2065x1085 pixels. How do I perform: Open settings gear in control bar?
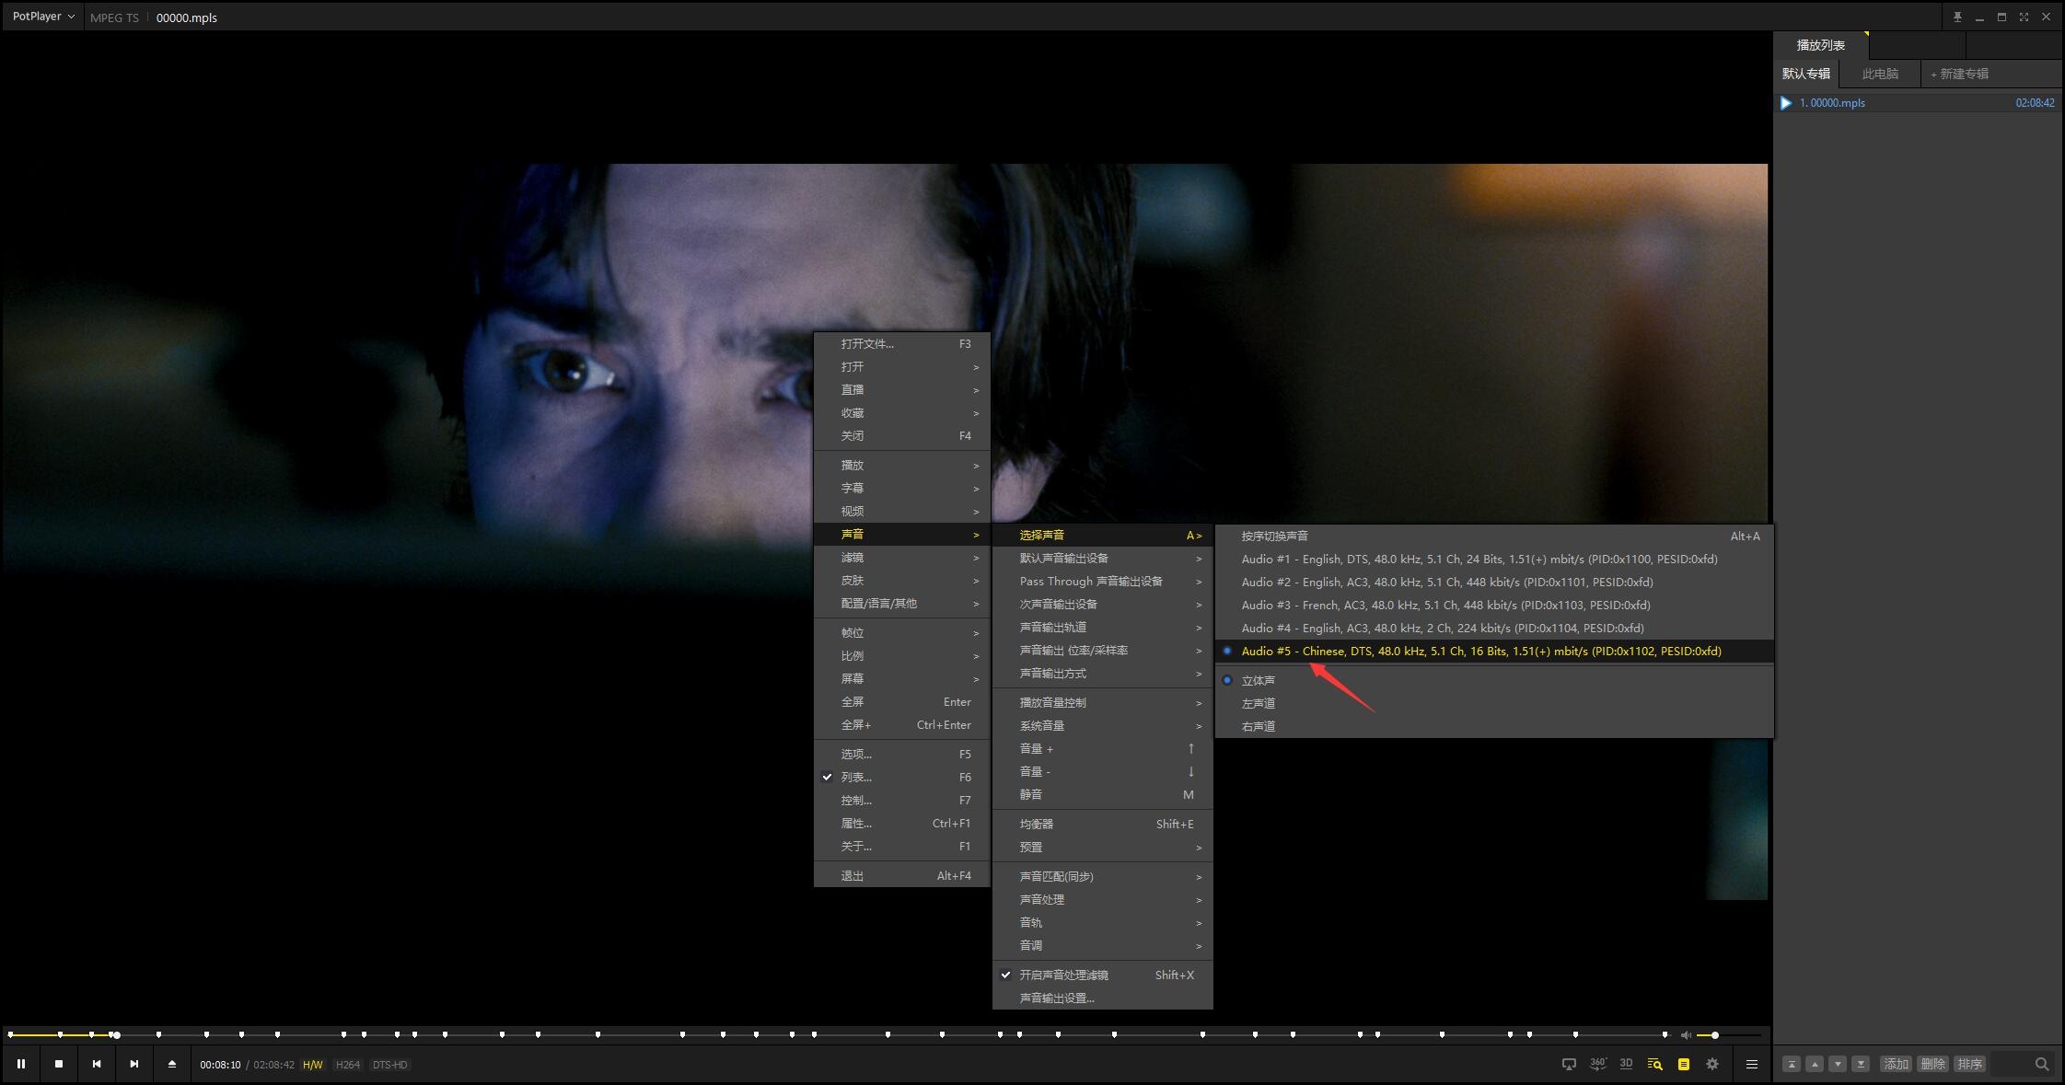click(1712, 1064)
